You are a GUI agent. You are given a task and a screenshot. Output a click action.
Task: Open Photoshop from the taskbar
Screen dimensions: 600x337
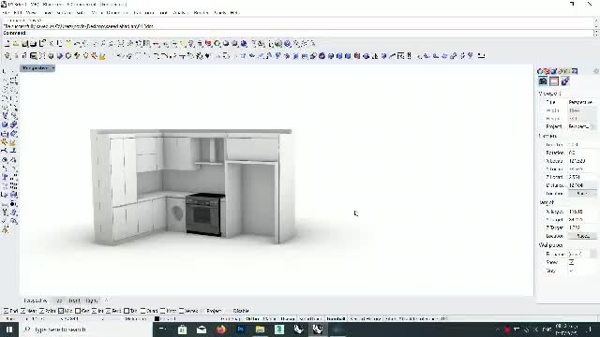(x=241, y=330)
